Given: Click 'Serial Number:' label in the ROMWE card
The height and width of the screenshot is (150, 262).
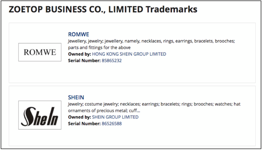Looking at the screenshot, I should pos(84,61).
